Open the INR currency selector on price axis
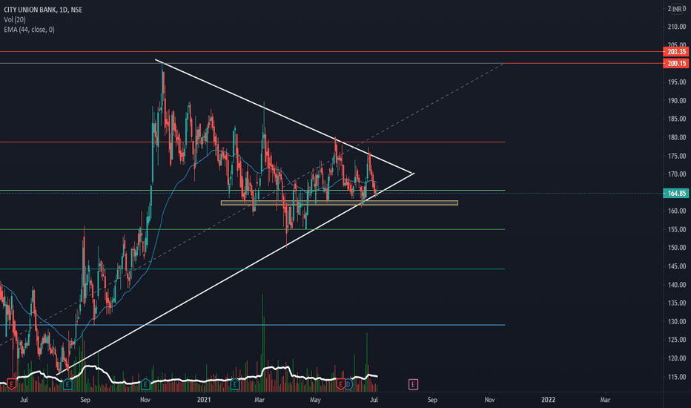This screenshot has height=408, width=691. click(675, 9)
